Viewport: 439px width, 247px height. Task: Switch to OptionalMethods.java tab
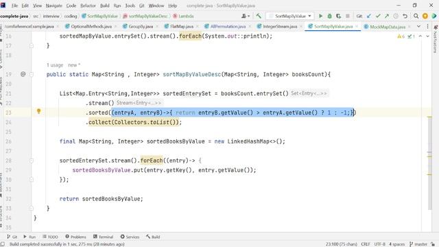[91, 26]
